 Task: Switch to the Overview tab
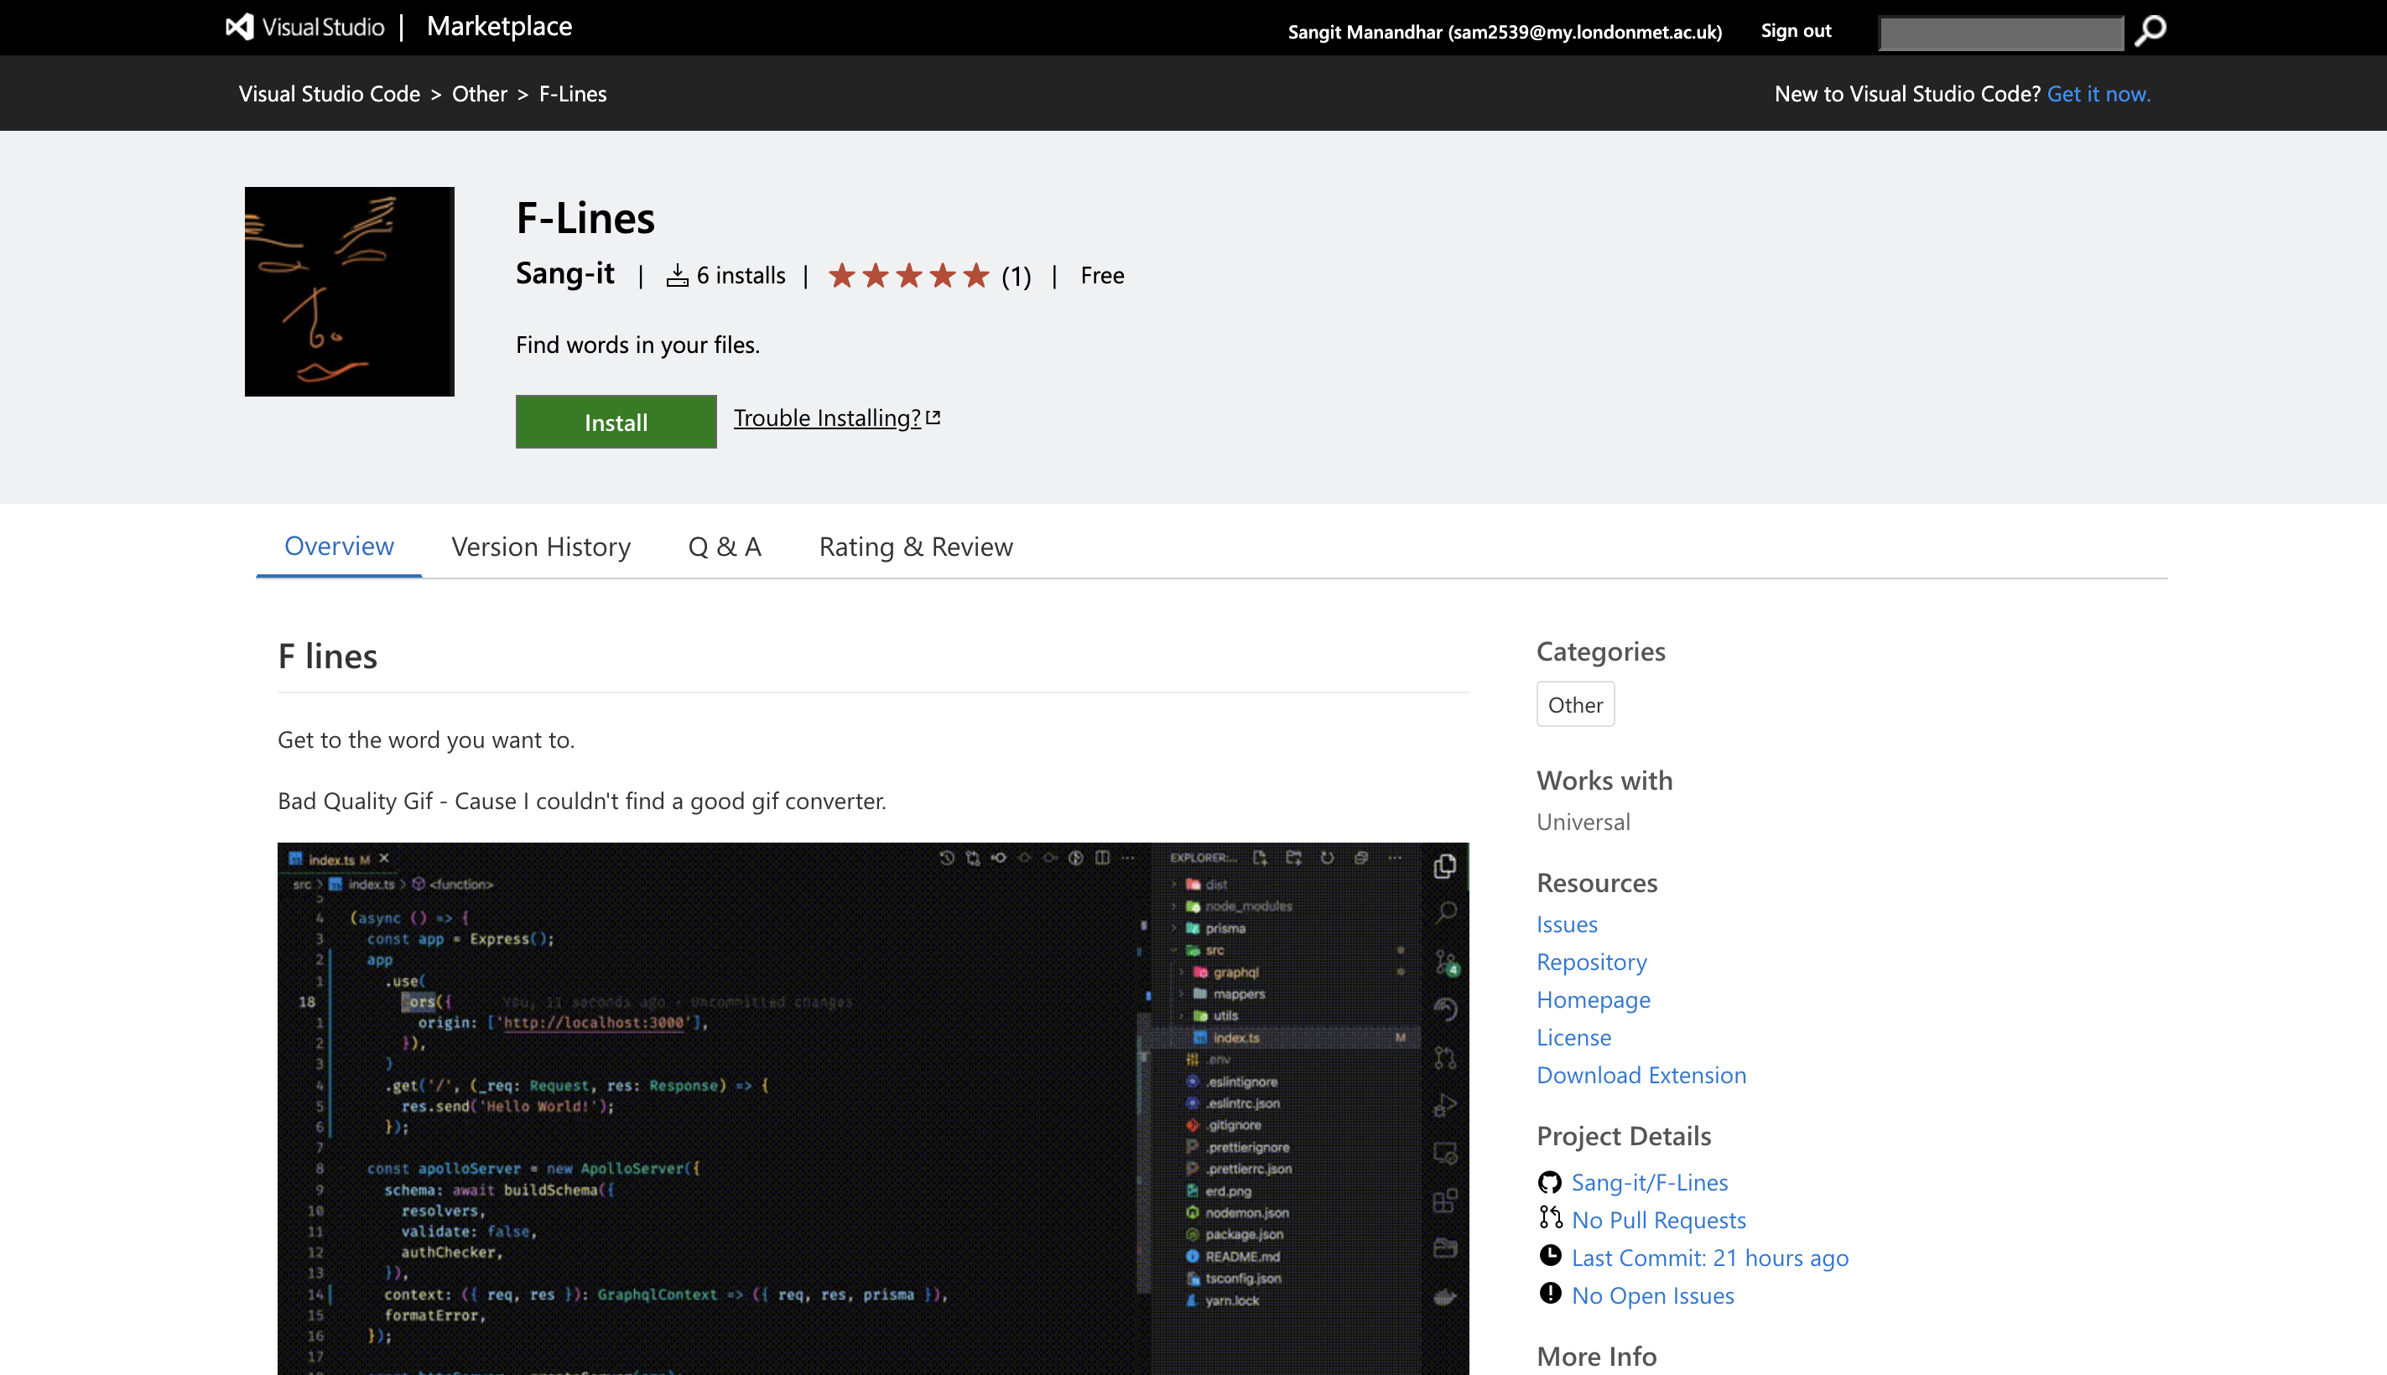tap(339, 547)
